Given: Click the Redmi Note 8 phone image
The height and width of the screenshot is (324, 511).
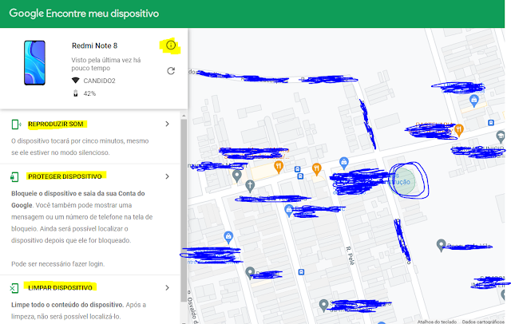Looking at the screenshot, I should point(34,63).
